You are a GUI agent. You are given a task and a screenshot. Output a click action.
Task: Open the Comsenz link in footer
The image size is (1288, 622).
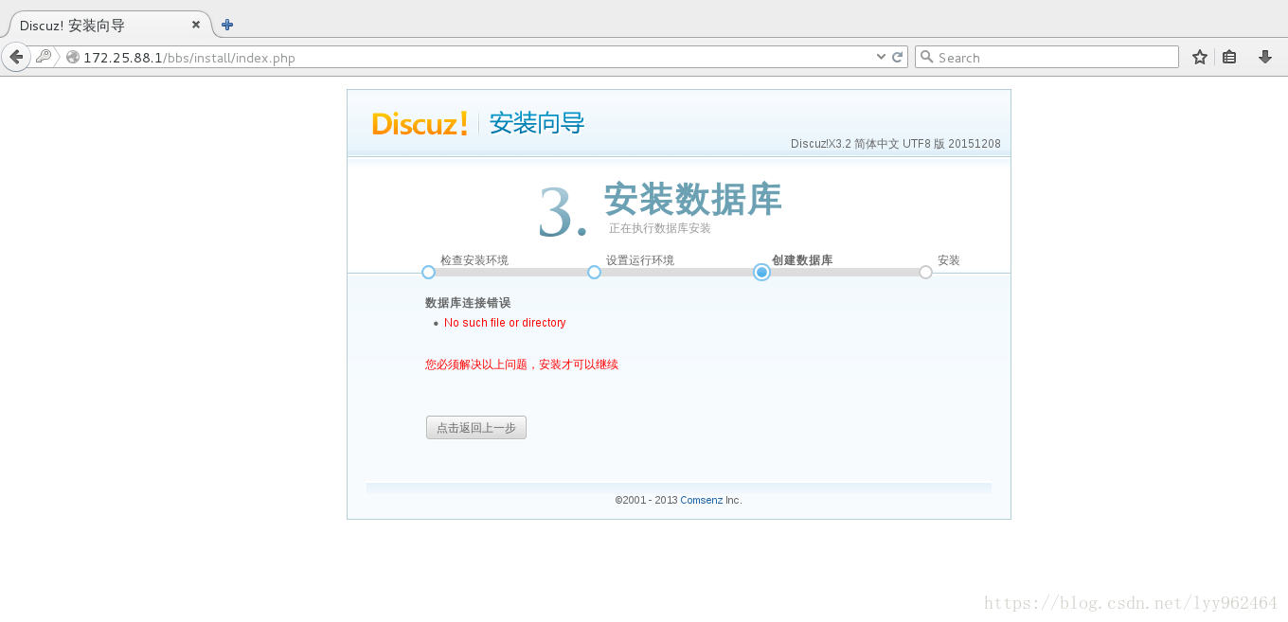click(701, 500)
